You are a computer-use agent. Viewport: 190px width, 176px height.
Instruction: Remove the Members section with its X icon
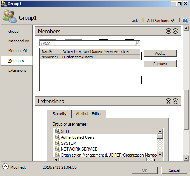click(x=168, y=31)
